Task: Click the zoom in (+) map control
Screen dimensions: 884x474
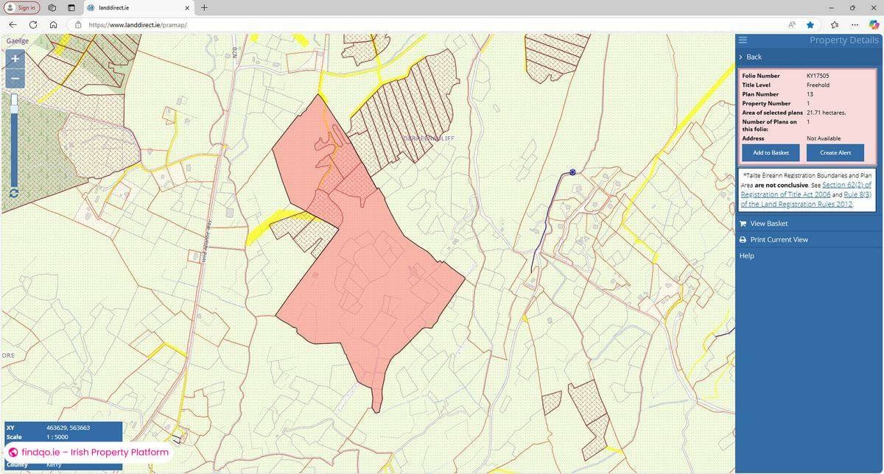Action: (14, 58)
